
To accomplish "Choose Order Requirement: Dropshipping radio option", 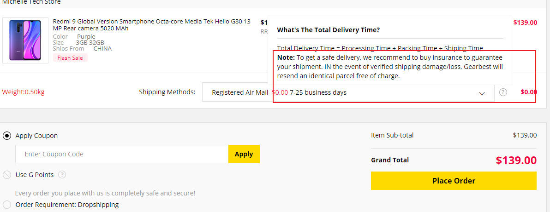I will 7,205.
